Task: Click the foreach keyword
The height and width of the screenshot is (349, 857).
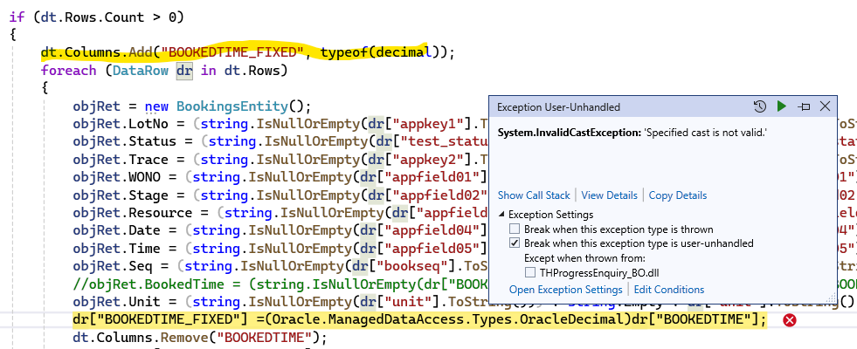Action: point(68,71)
